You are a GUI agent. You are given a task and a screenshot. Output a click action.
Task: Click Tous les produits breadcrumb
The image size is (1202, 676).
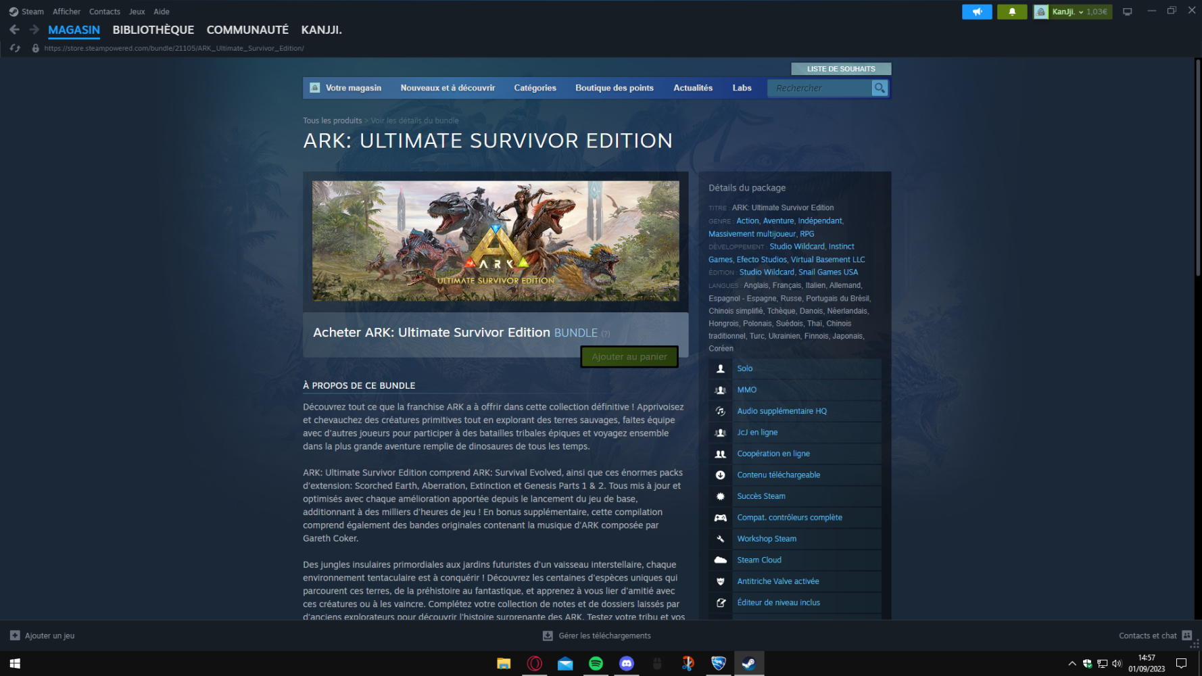click(x=333, y=120)
